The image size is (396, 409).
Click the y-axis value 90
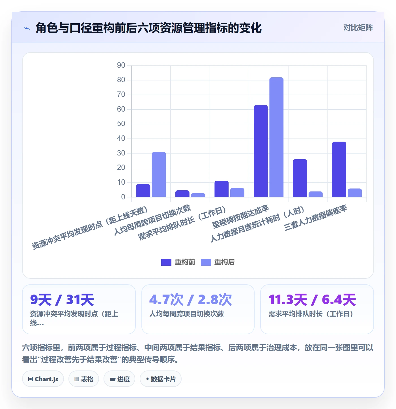pyautogui.click(x=121, y=65)
